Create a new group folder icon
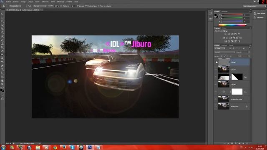This screenshot has width=267, height=150. click(x=239, y=143)
